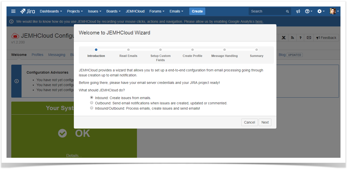Open the Dashboards dropdown menu
Viewport: 349px width, 170px height.
tap(51, 11)
